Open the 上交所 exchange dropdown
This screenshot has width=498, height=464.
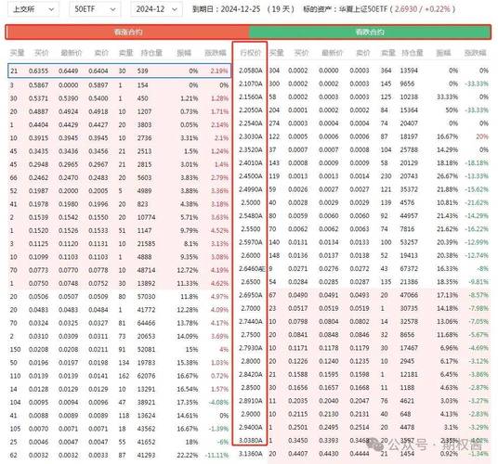click(x=33, y=9)
